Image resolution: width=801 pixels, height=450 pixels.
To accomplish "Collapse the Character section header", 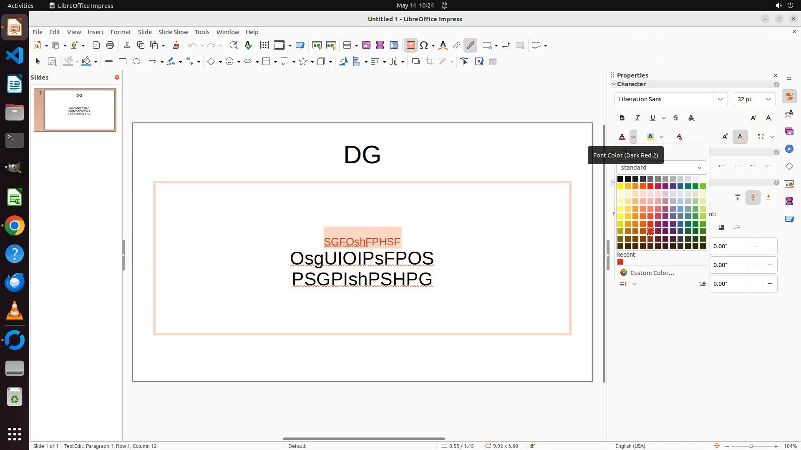I will 631,84.
